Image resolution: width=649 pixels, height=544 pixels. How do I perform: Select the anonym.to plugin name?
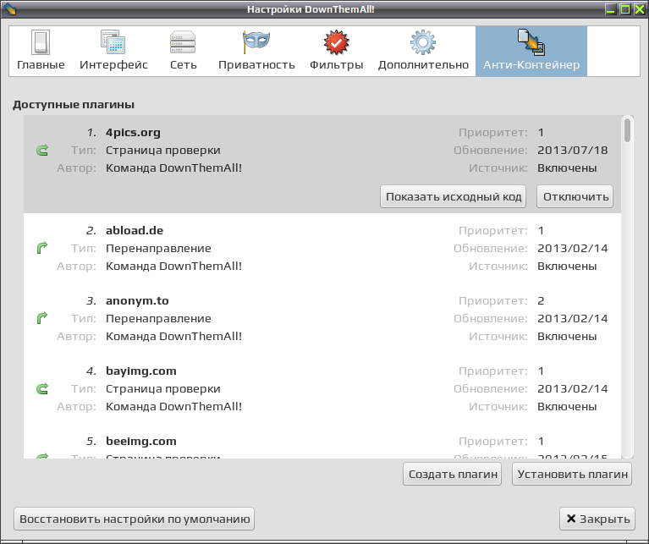[137, 300]
